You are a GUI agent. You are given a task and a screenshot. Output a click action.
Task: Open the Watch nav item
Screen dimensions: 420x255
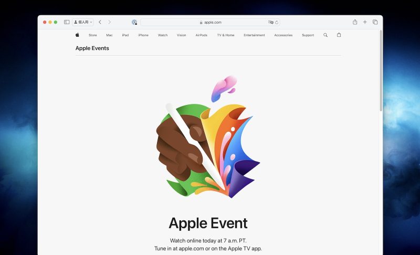pyautogui.click(x=163, y=35)
